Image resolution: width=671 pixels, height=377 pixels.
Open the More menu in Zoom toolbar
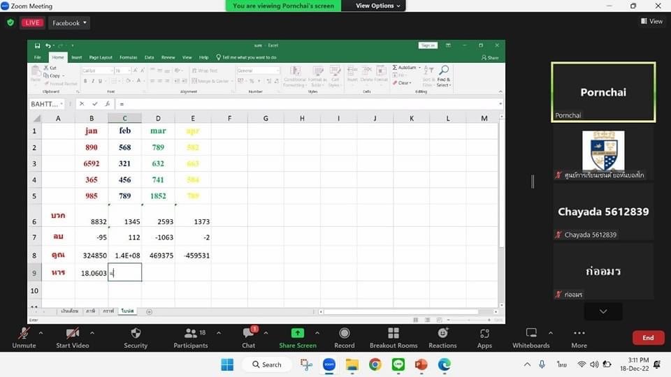579,334
